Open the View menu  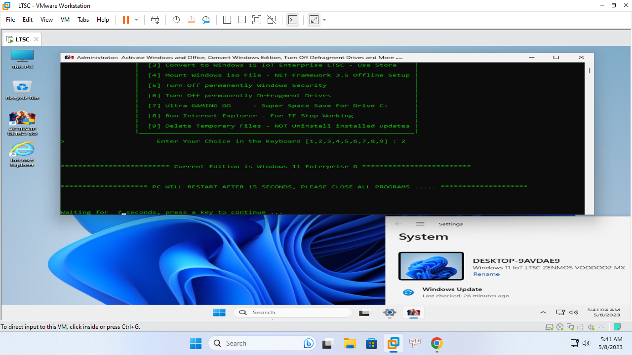pyautogui.click(x=46, y=20)
